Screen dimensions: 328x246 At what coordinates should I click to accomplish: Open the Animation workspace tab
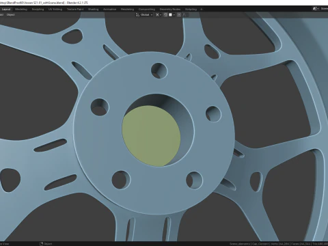[x=109, y=10]
